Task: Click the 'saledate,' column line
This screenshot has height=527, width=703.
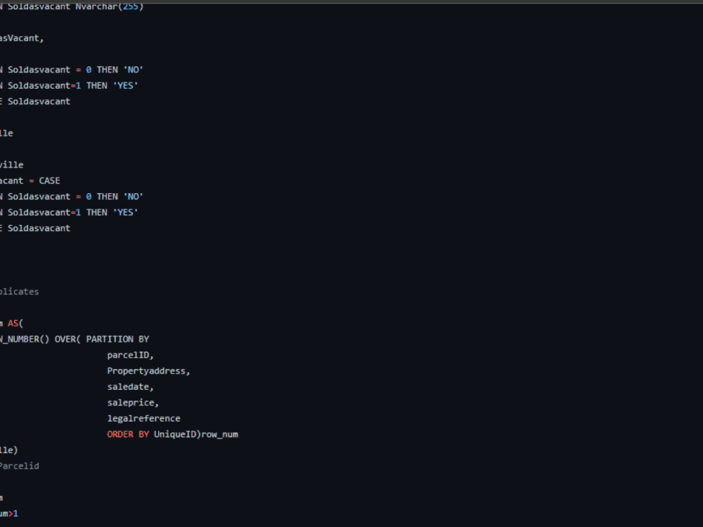Action: pyautogui.click(x=131, y=386)
